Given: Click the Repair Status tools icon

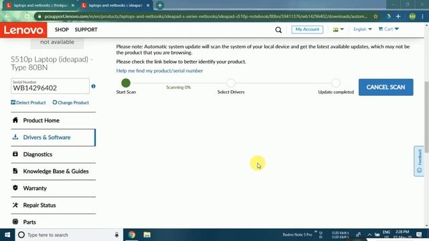Looking at the screenshot, I should point(15,205).
